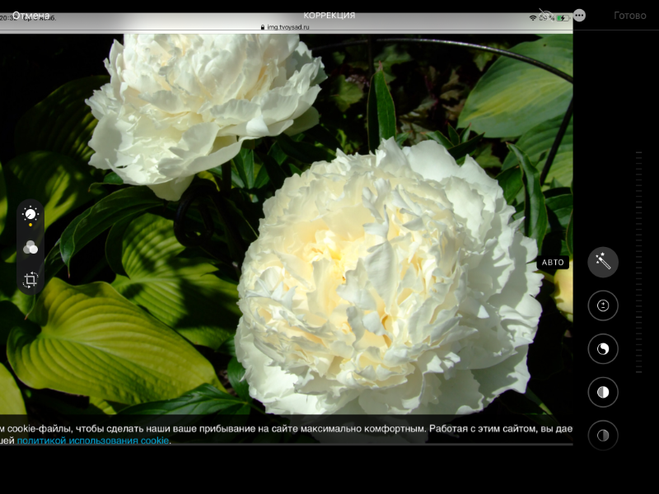Select the Shadows adjustment at the bottom
Image resolution: width=659 pixels, height=494 pixels.
(603, 435)
